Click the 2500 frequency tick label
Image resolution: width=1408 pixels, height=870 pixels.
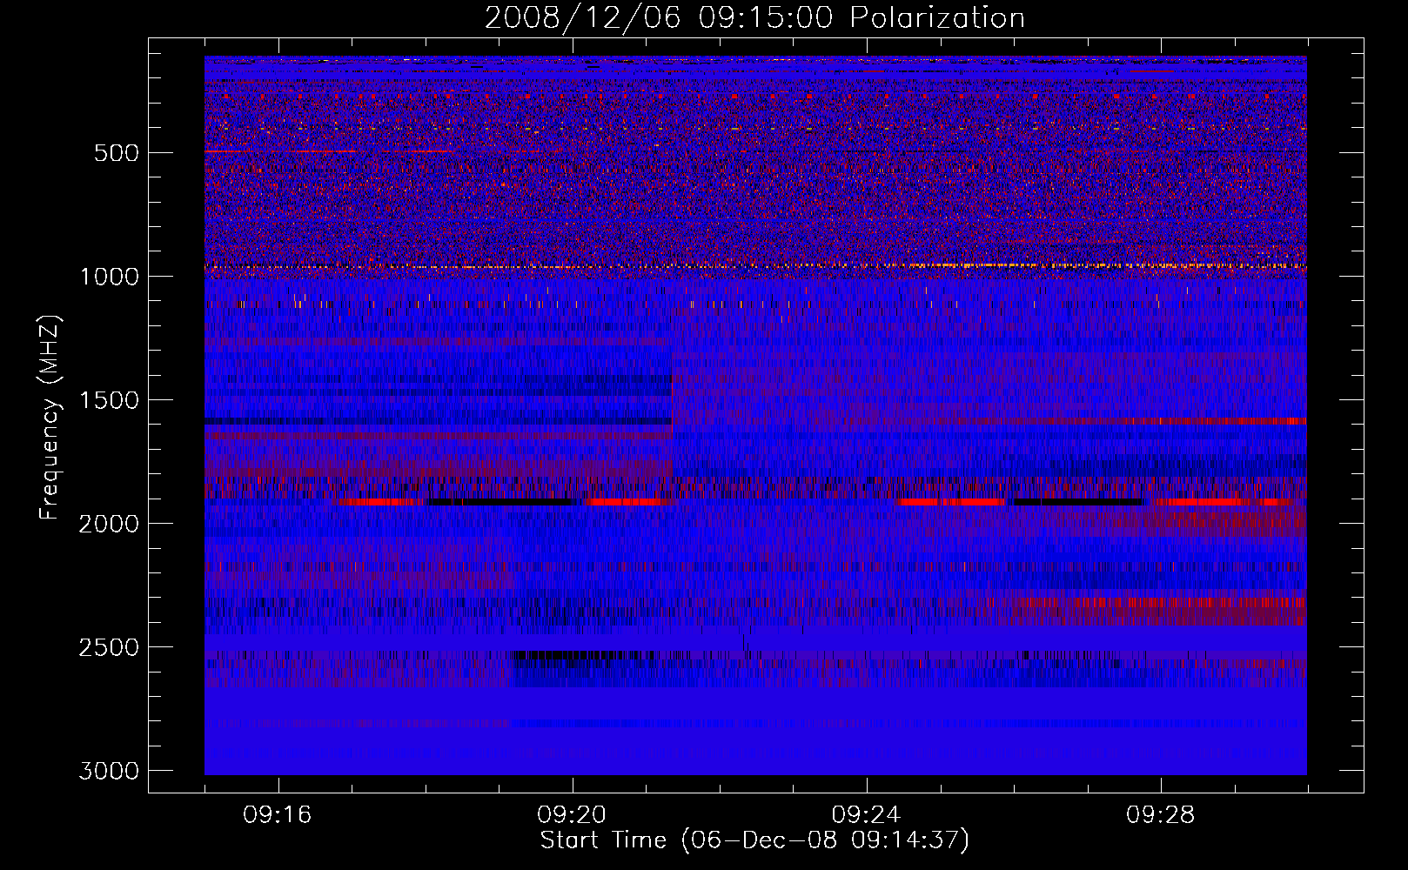pyautogui.click(x=109, y=647)
